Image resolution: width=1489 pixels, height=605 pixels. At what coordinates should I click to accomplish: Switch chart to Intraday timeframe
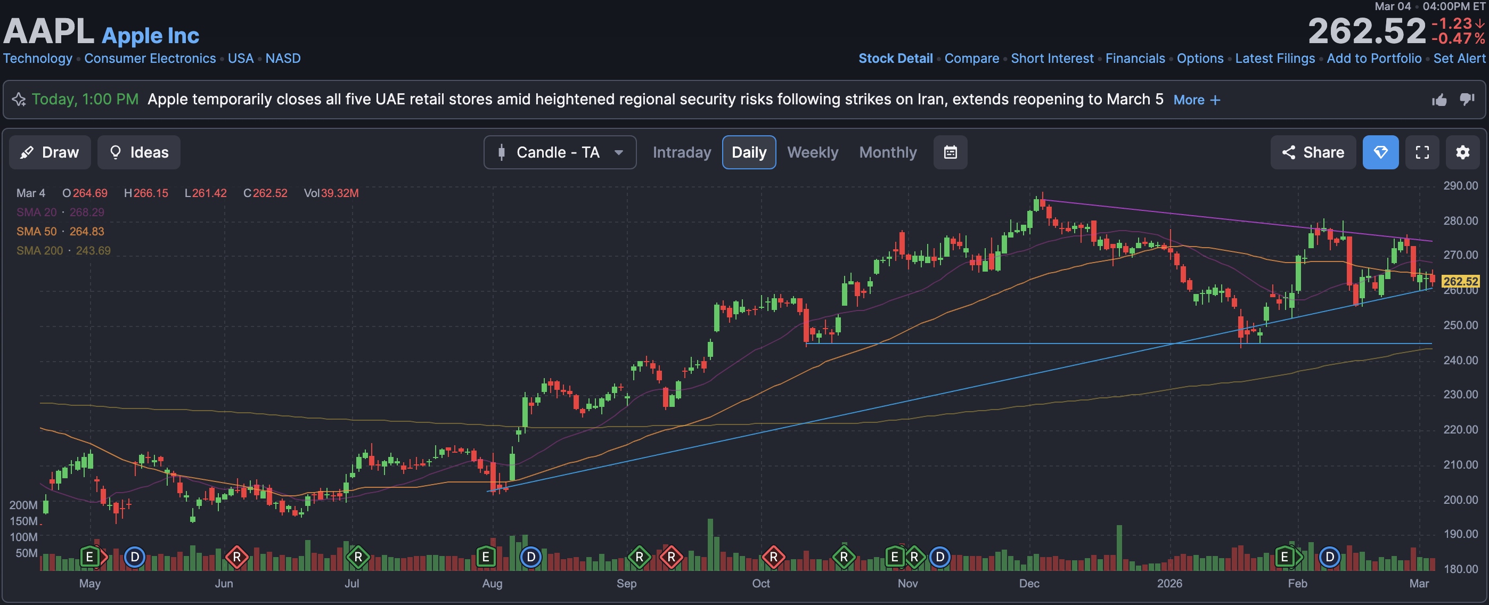682,152
